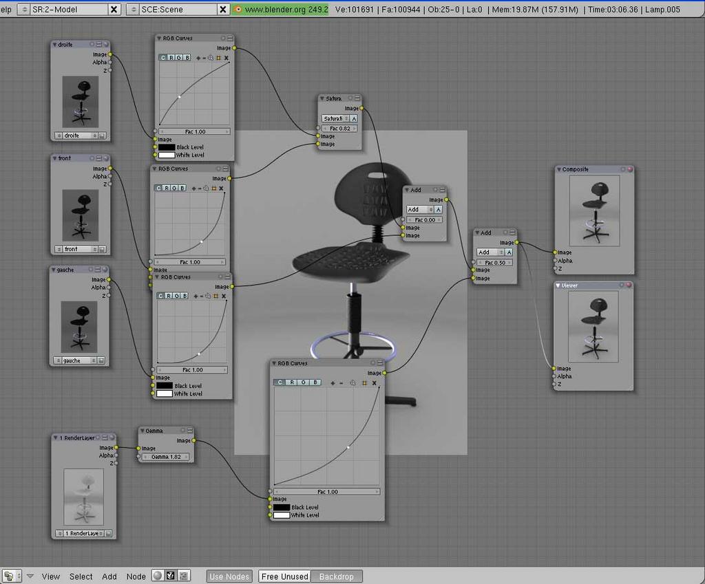
Task: Click curve control point on Gamma-fed RGB Curves
Action: pos(348,447)
